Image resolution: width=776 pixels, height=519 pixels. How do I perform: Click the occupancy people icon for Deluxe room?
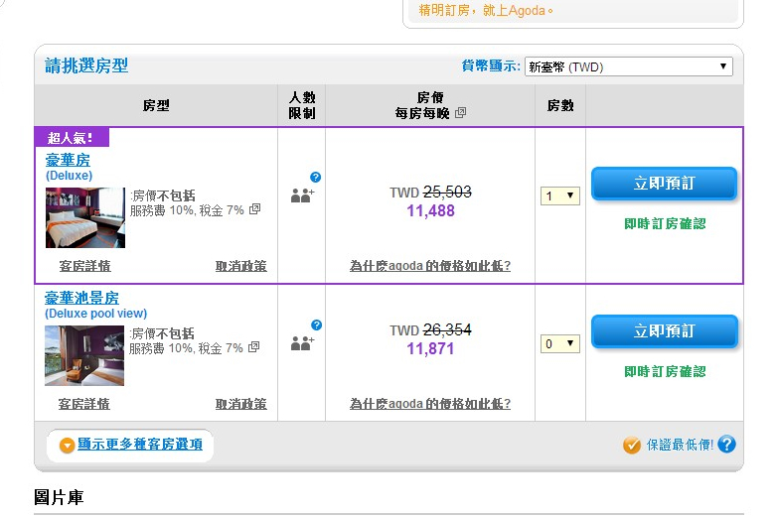(x=302, y=195)
